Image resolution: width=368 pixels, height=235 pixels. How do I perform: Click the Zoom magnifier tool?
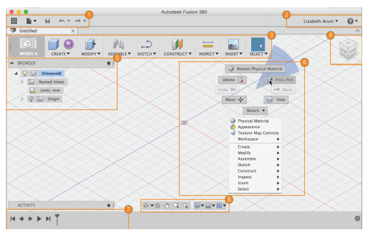(176, 206)
